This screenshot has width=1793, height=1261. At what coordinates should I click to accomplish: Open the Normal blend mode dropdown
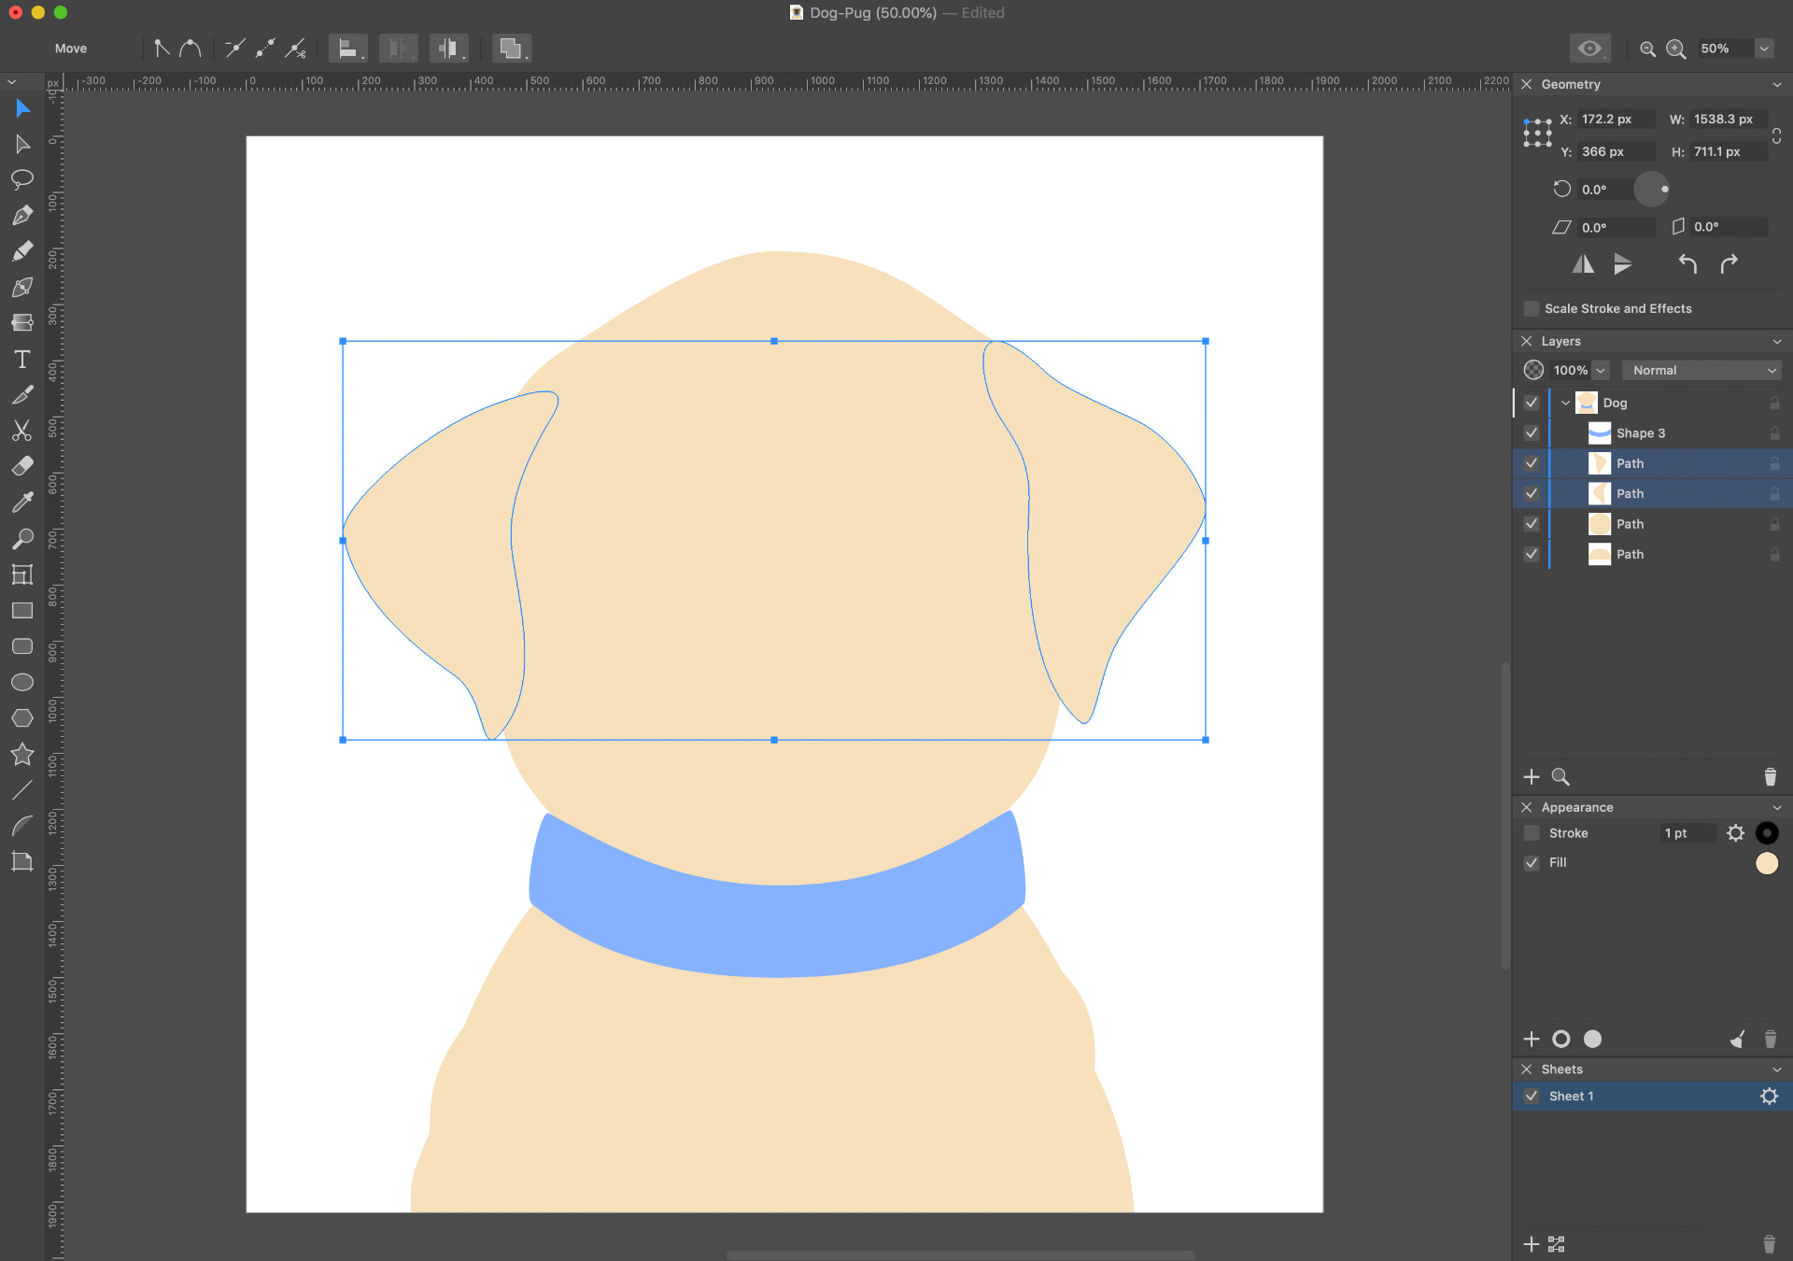point(1701,370)
